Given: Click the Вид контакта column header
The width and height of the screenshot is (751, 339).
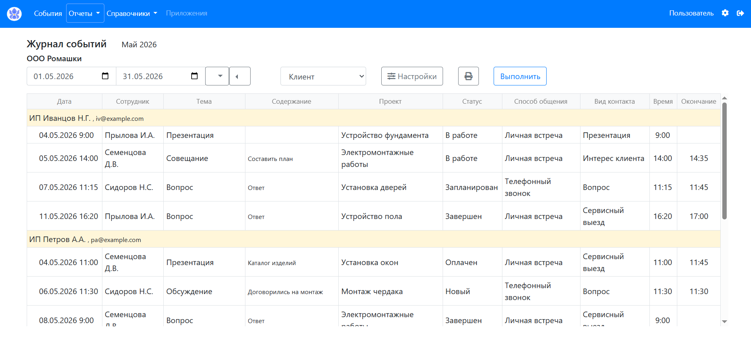Looking at the screenshot, I should (x=615, y=101).
